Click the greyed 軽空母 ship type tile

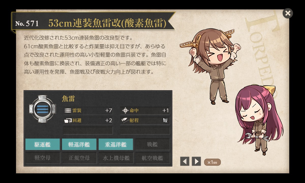(43, 158)
